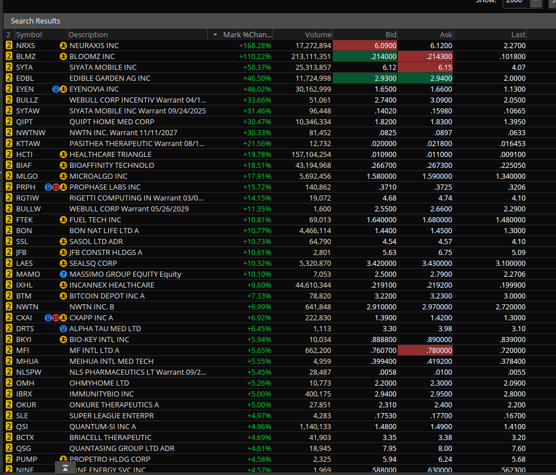This screenshot has height=475, width=556.
Task: Click the ONKURE THERAPEUTICS A description
Action: [x=114, y=405]
